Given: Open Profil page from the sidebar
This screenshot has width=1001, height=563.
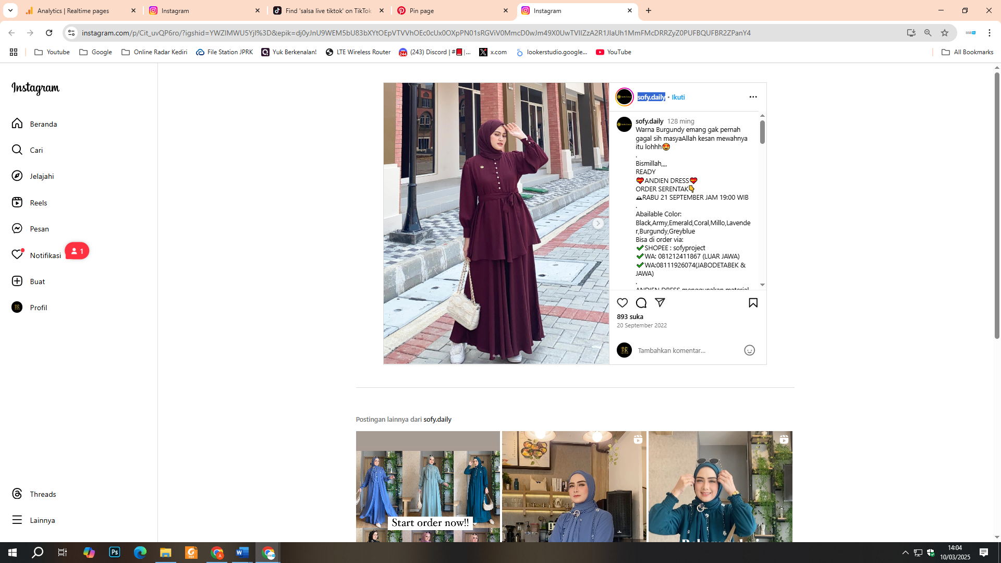Looking at the screenshot, I should tap(29, 308).
